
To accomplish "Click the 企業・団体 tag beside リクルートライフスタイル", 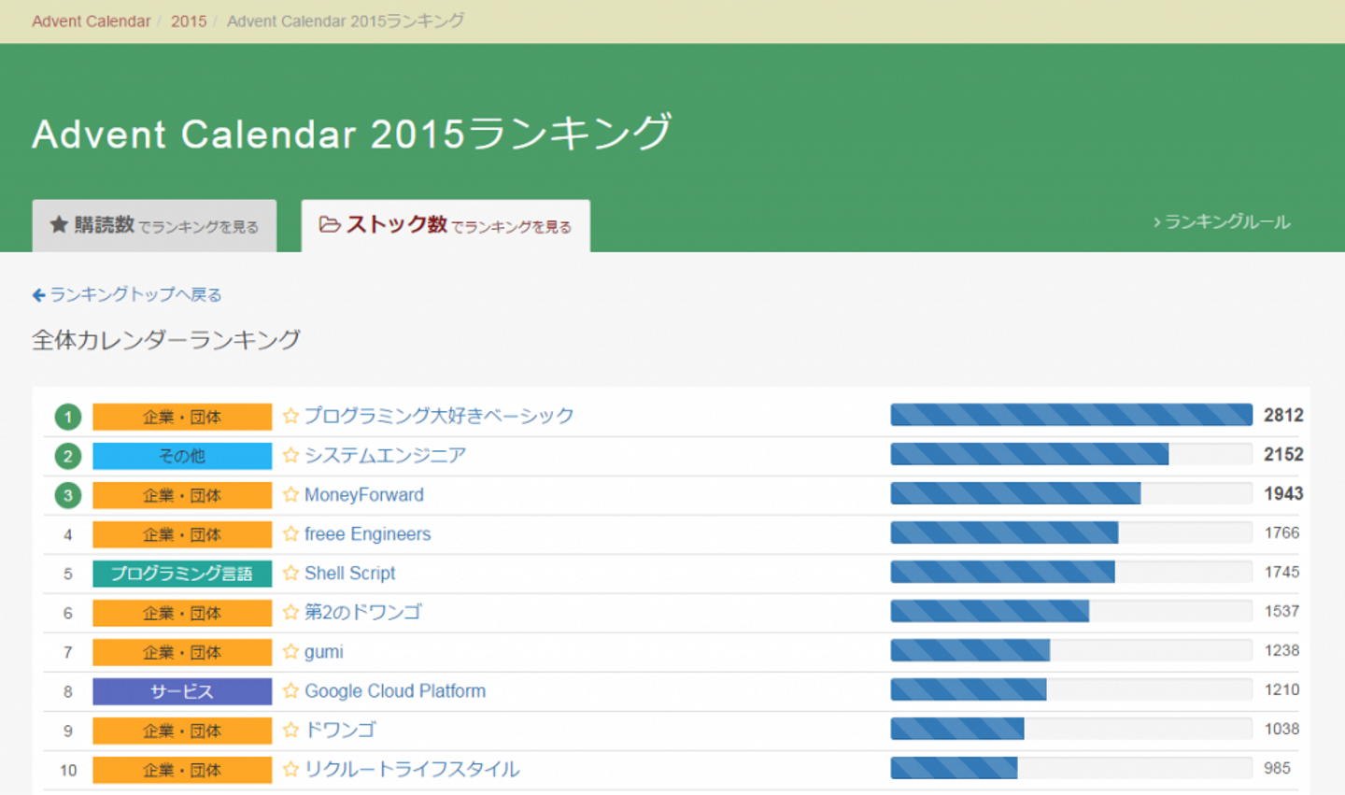I will click(182, 770).
